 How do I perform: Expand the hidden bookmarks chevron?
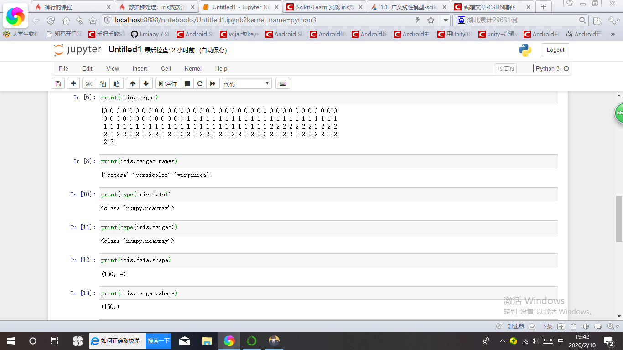point(612,34)
